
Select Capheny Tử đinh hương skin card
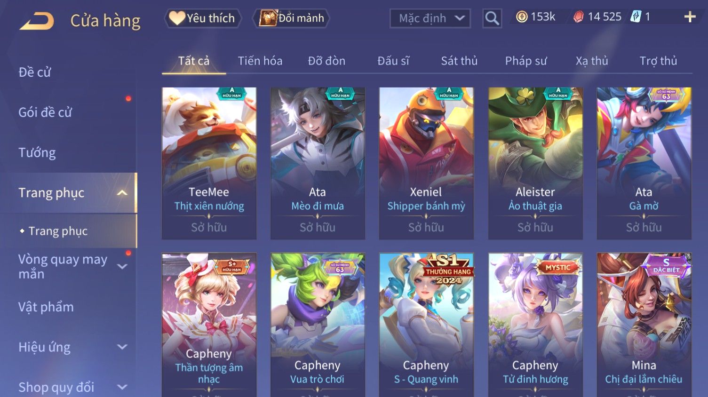coord(535,325)
